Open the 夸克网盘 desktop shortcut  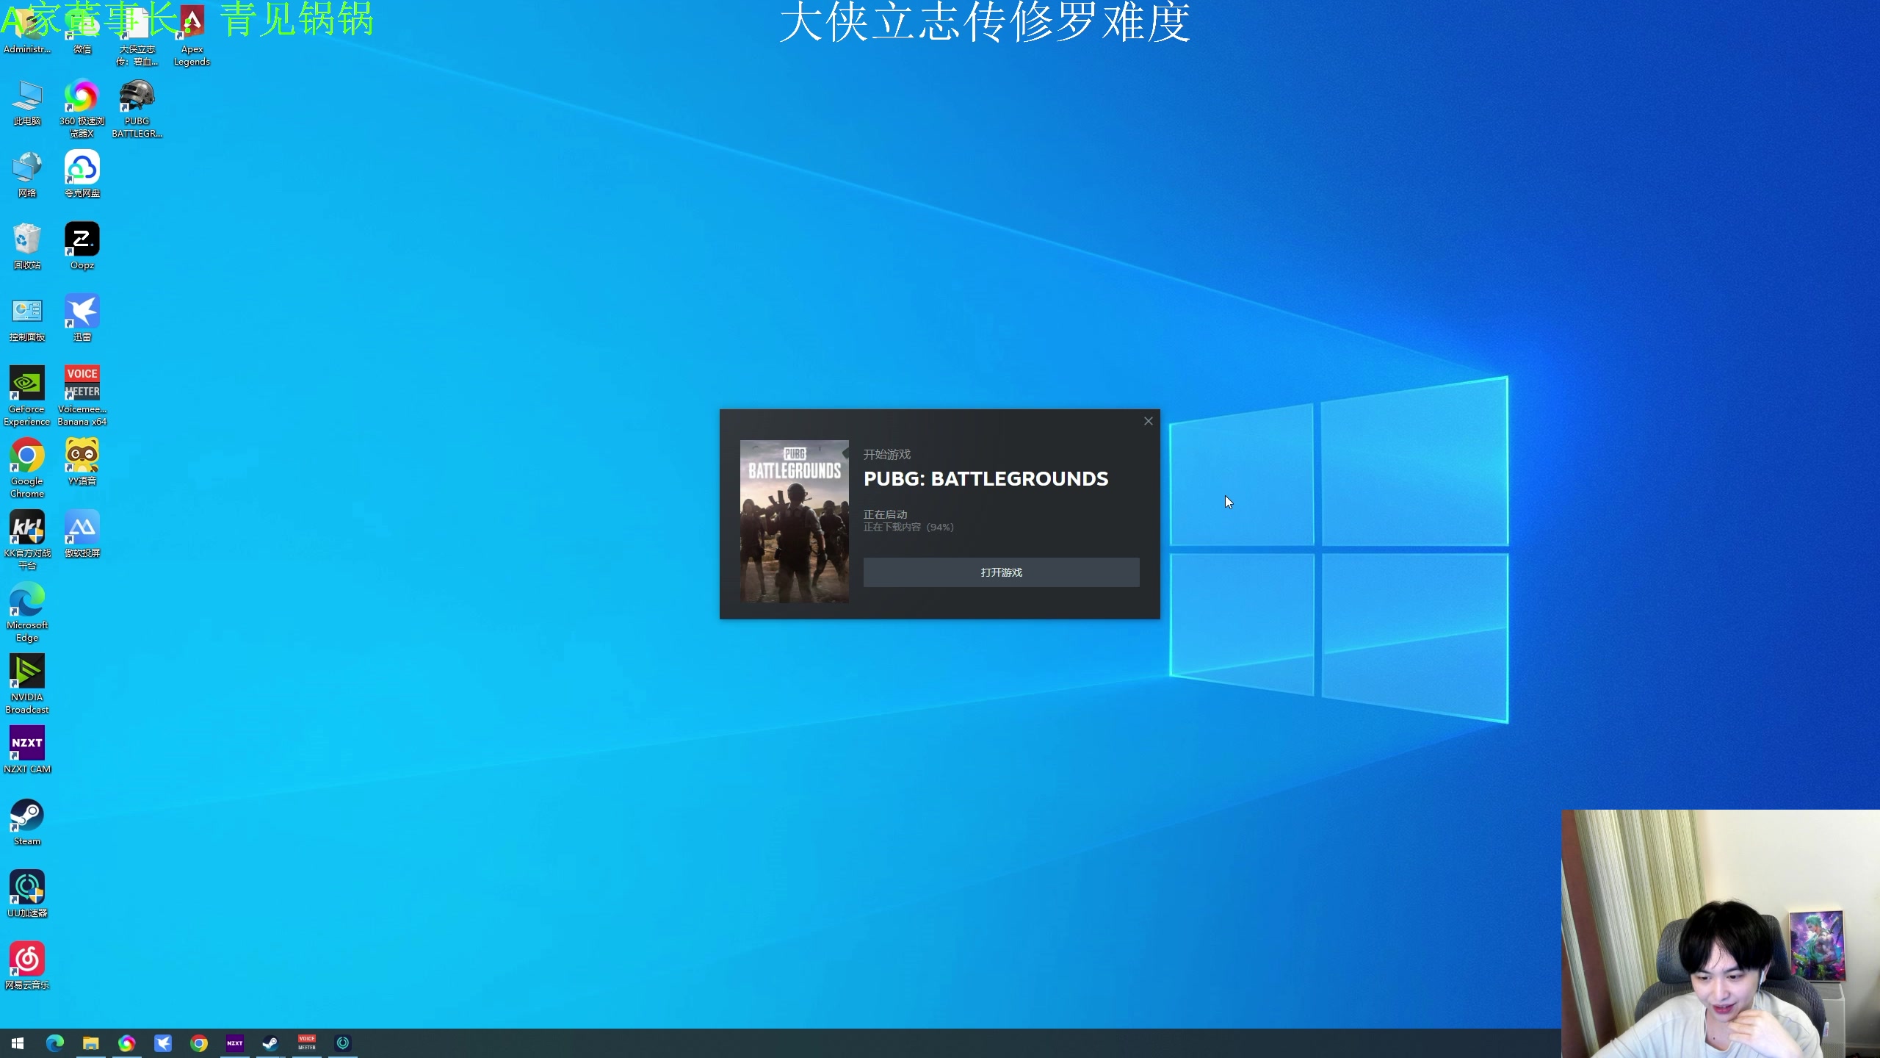pos(82,175)
